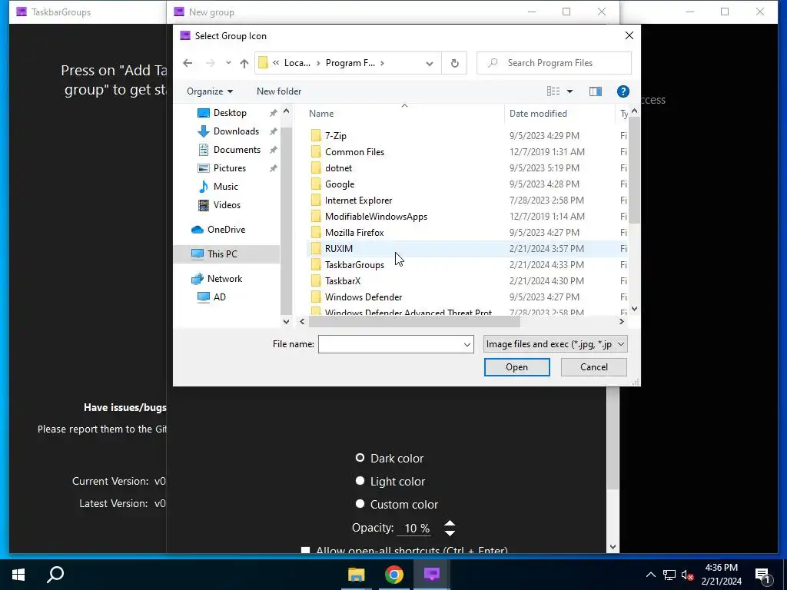Expand the File name combo box dropdown

point(467,344)
